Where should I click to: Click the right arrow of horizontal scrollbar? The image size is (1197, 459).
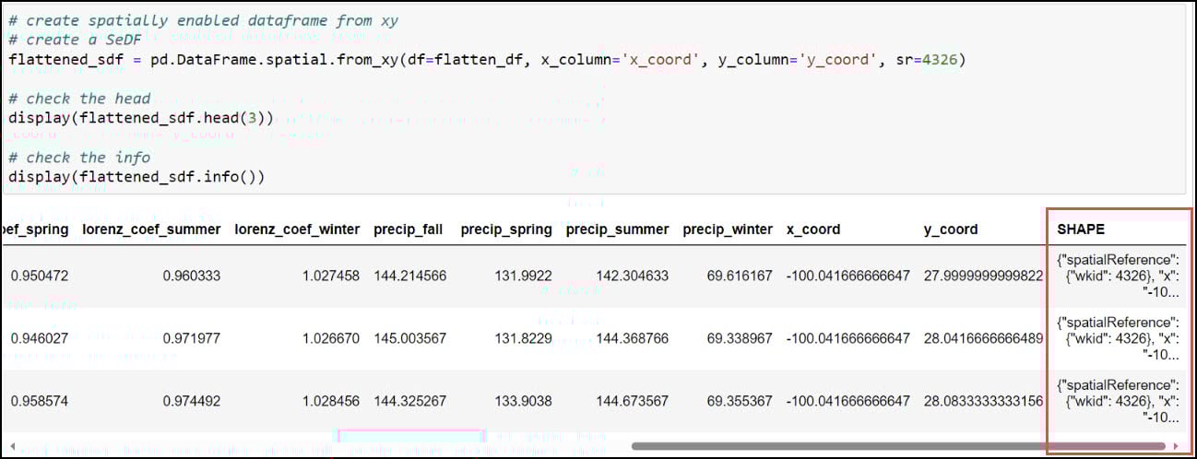coord(1176,446)
